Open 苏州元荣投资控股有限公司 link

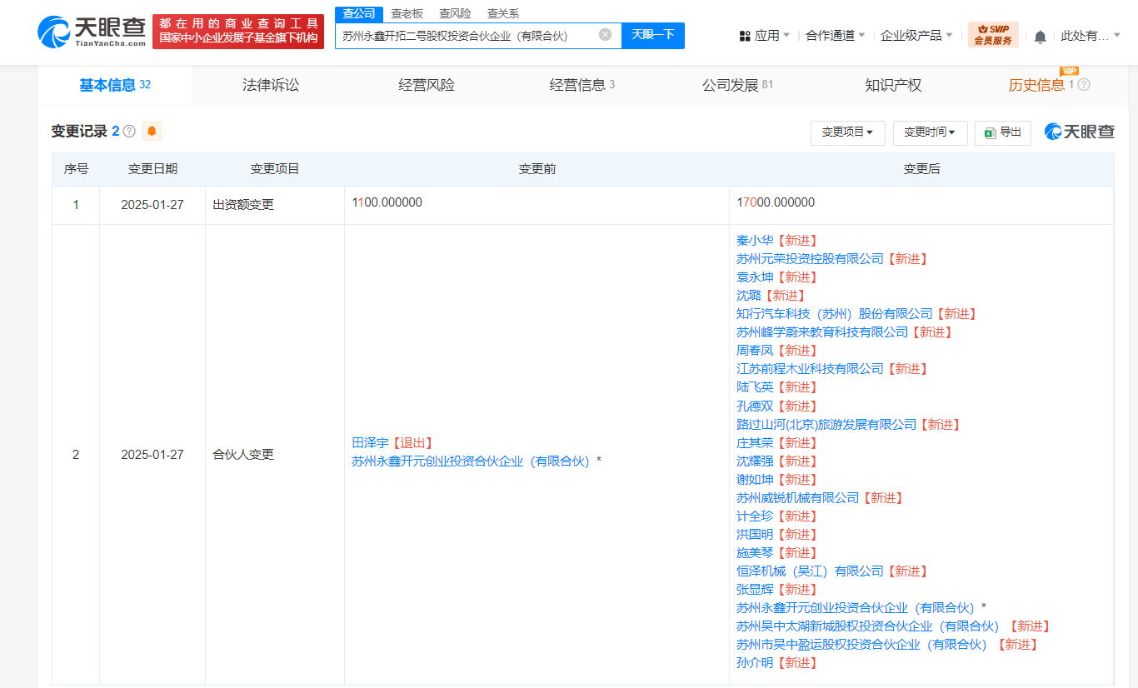click(x=810, y=259)
